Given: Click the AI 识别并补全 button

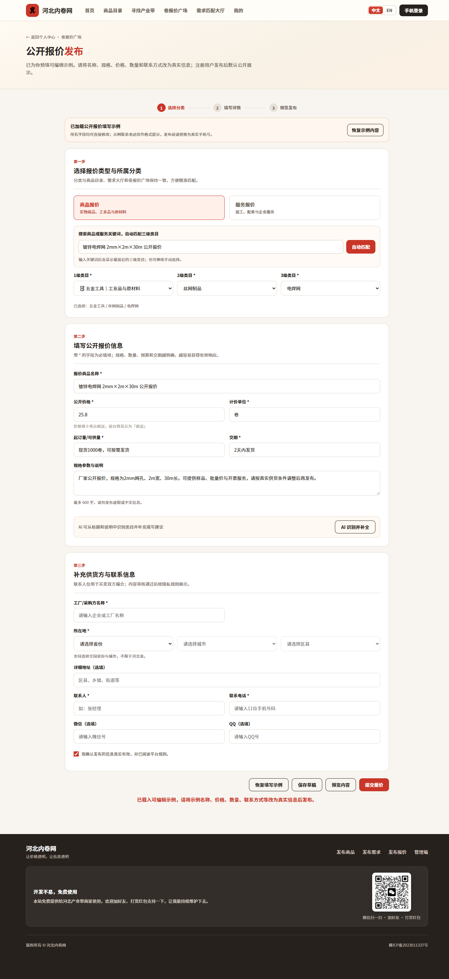Looking at the screenshot, I should tap(355, 527).
